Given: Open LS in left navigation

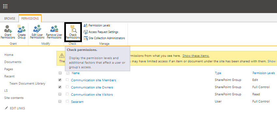Looking at the screenshot, I should coord(6,90).
